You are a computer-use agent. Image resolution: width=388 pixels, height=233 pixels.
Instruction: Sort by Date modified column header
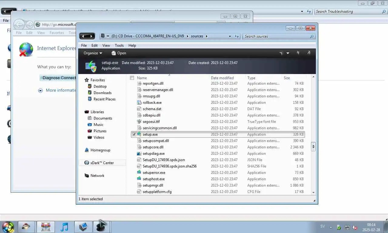coord(222,78)
